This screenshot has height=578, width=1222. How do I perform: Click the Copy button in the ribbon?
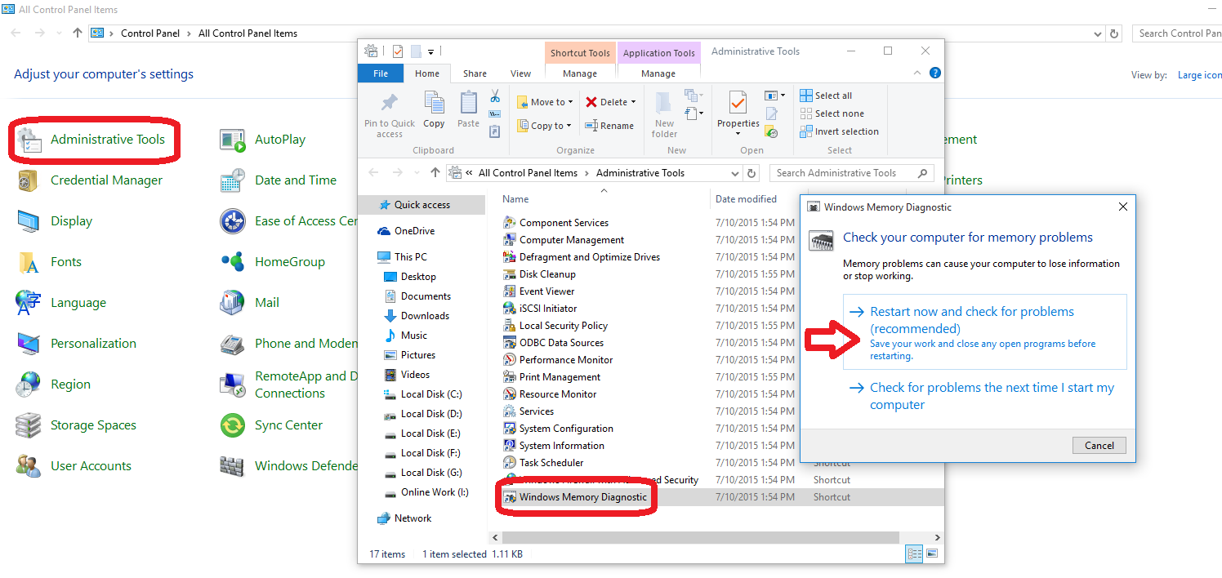pyautogui.click(x=434, y=109)
